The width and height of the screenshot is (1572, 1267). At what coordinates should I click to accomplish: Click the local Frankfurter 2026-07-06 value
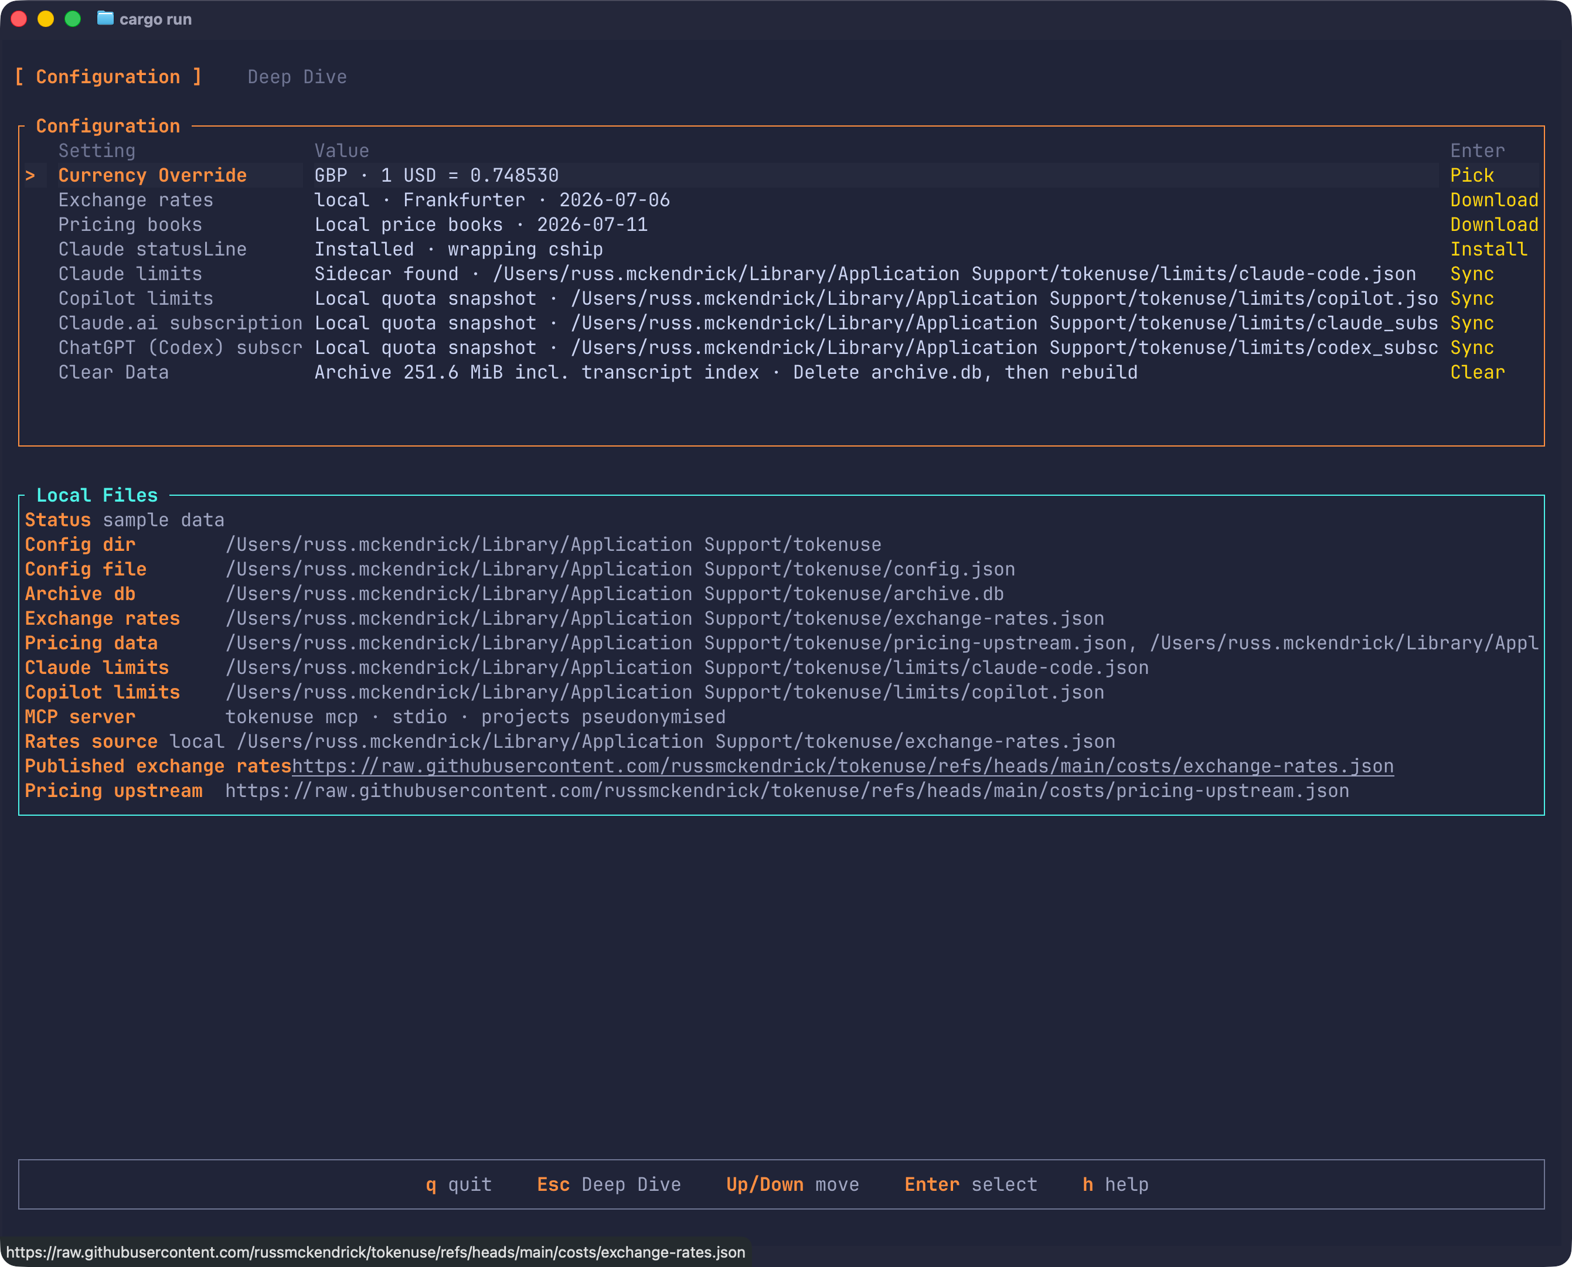click(492, 200)
